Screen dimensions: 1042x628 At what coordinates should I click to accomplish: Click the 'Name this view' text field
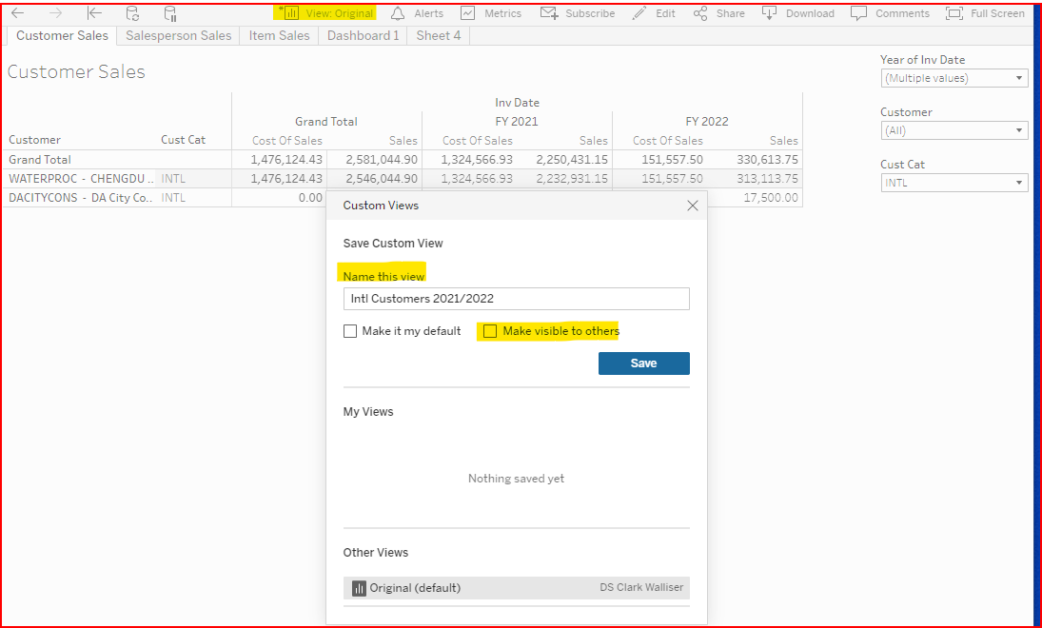click(x=516, y=299)
